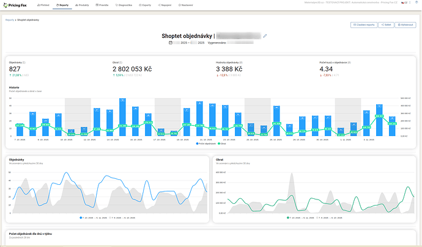Click the pencil icon beside report title

click(265, 36)
